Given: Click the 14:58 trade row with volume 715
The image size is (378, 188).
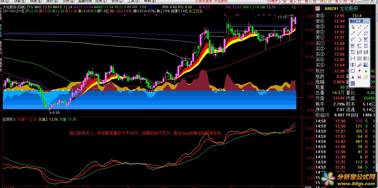Looking at the screenshot, I should (x=346, y=121).
